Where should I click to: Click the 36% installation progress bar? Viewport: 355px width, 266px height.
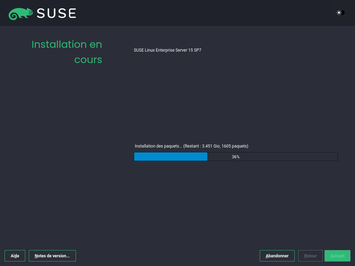[x=236, y=157]
